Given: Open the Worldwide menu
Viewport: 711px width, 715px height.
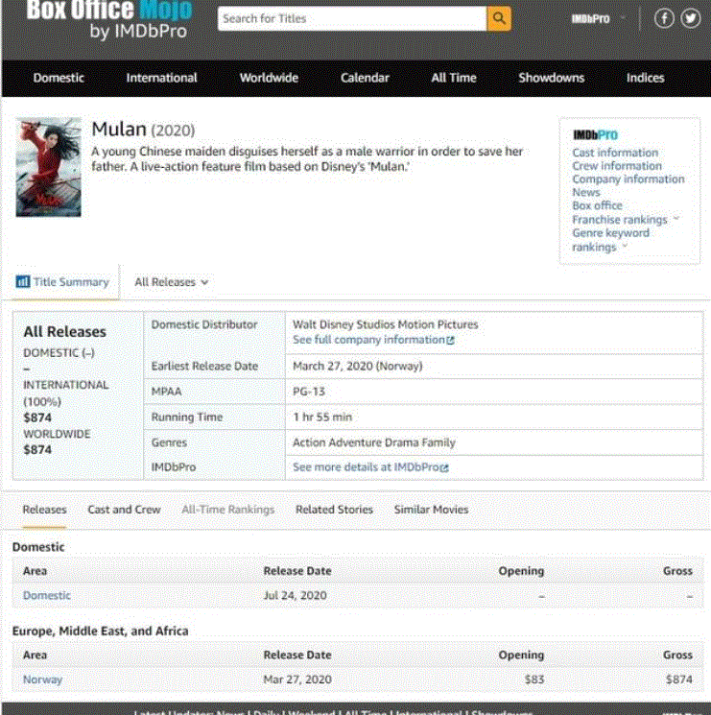Looking at the screenshot, I should [269, 78].
